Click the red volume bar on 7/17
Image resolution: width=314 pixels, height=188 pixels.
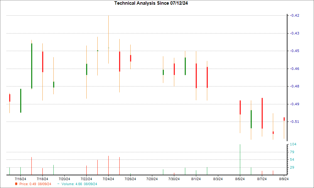(x=31, y=166)
